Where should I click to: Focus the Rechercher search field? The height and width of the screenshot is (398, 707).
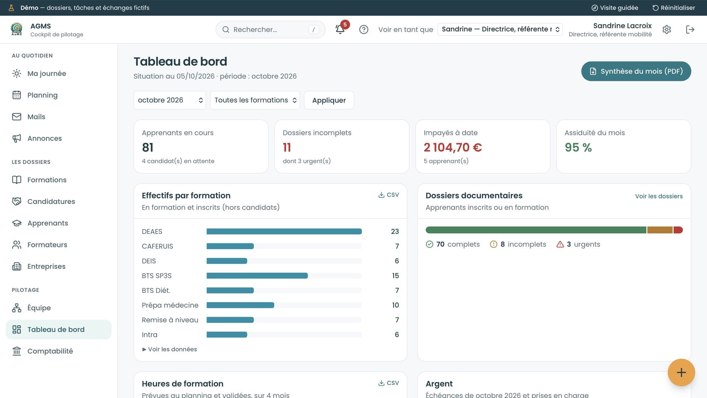(270, 29)
